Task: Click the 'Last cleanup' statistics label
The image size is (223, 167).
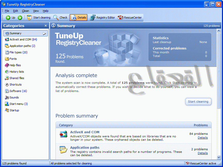Action: pos(162,42)
